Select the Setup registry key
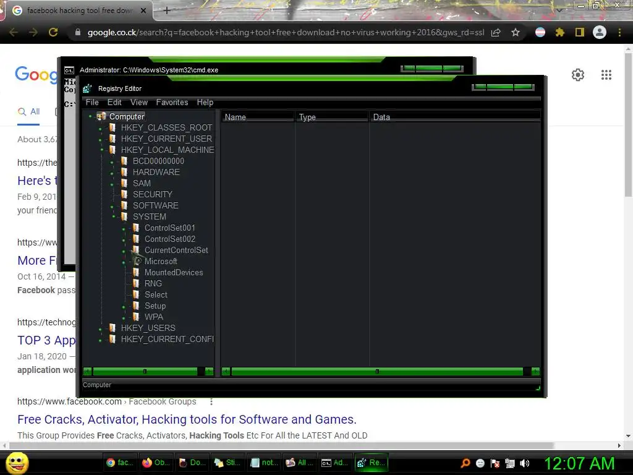Image resolution: width=633 pixels, height=475 pixels. (155, 306)
